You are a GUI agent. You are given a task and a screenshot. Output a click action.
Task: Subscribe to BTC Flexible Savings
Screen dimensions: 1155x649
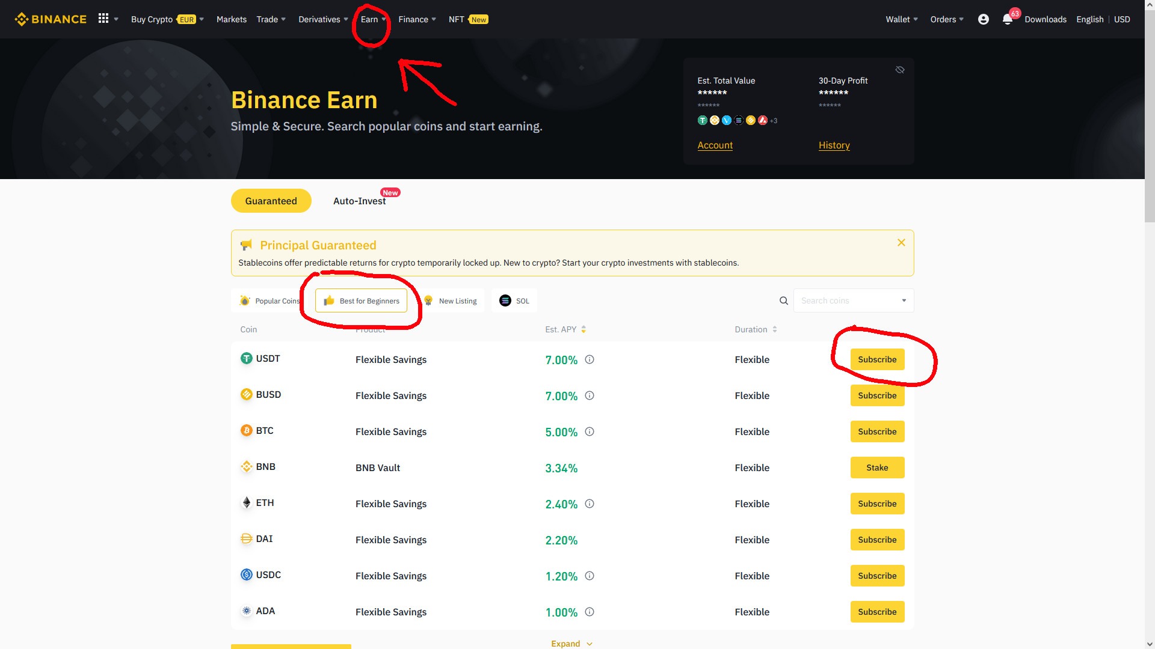pos(877,431)
